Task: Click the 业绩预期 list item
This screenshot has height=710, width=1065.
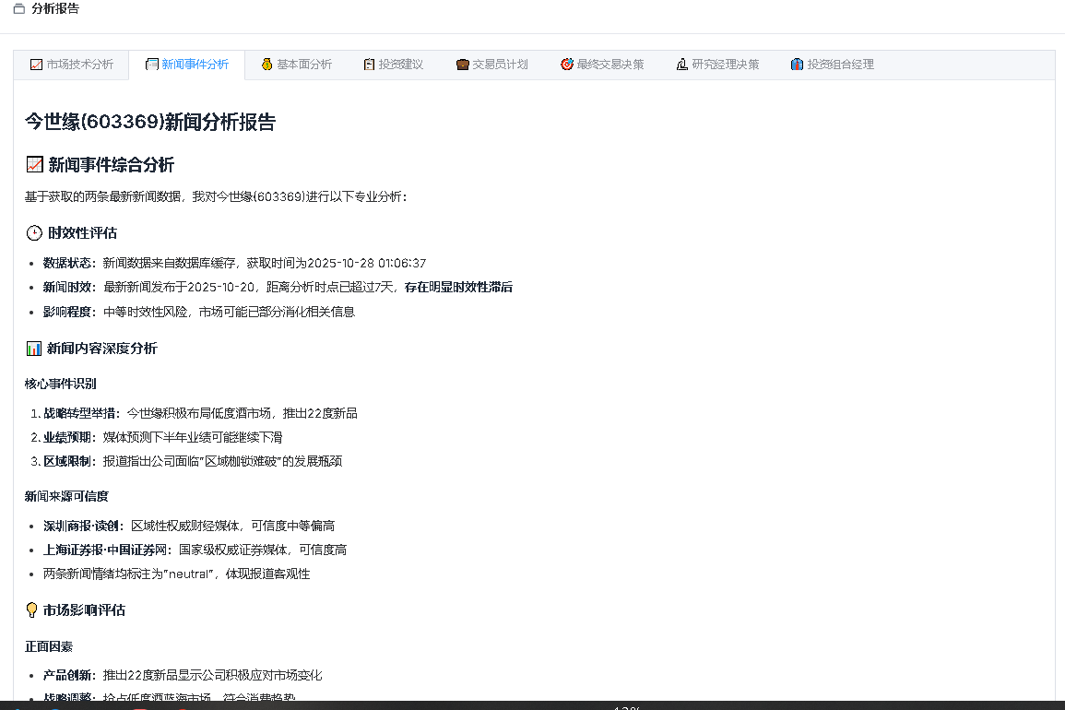Action: point(163,438)
